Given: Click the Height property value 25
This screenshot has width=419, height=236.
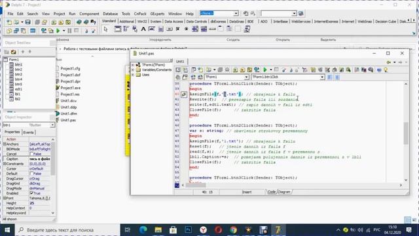Looking at the screenshot, I should pos(39,203).
